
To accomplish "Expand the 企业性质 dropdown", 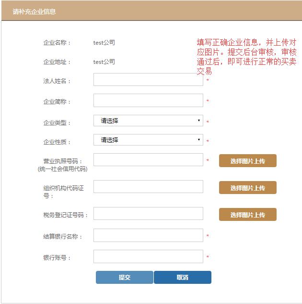I will click(148, 140).
